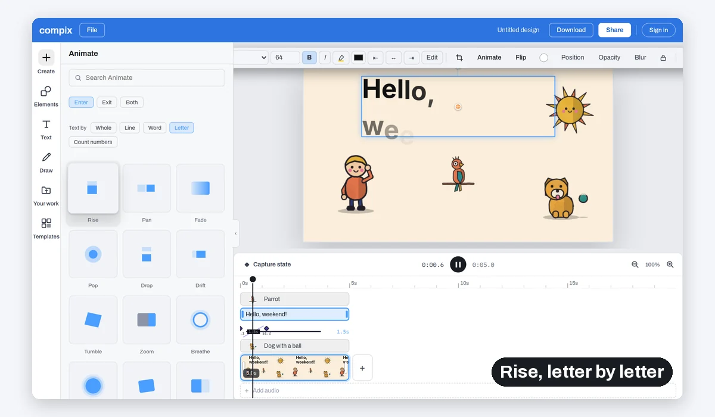
Task: Pause the animation playback
Action: (458, 264)
